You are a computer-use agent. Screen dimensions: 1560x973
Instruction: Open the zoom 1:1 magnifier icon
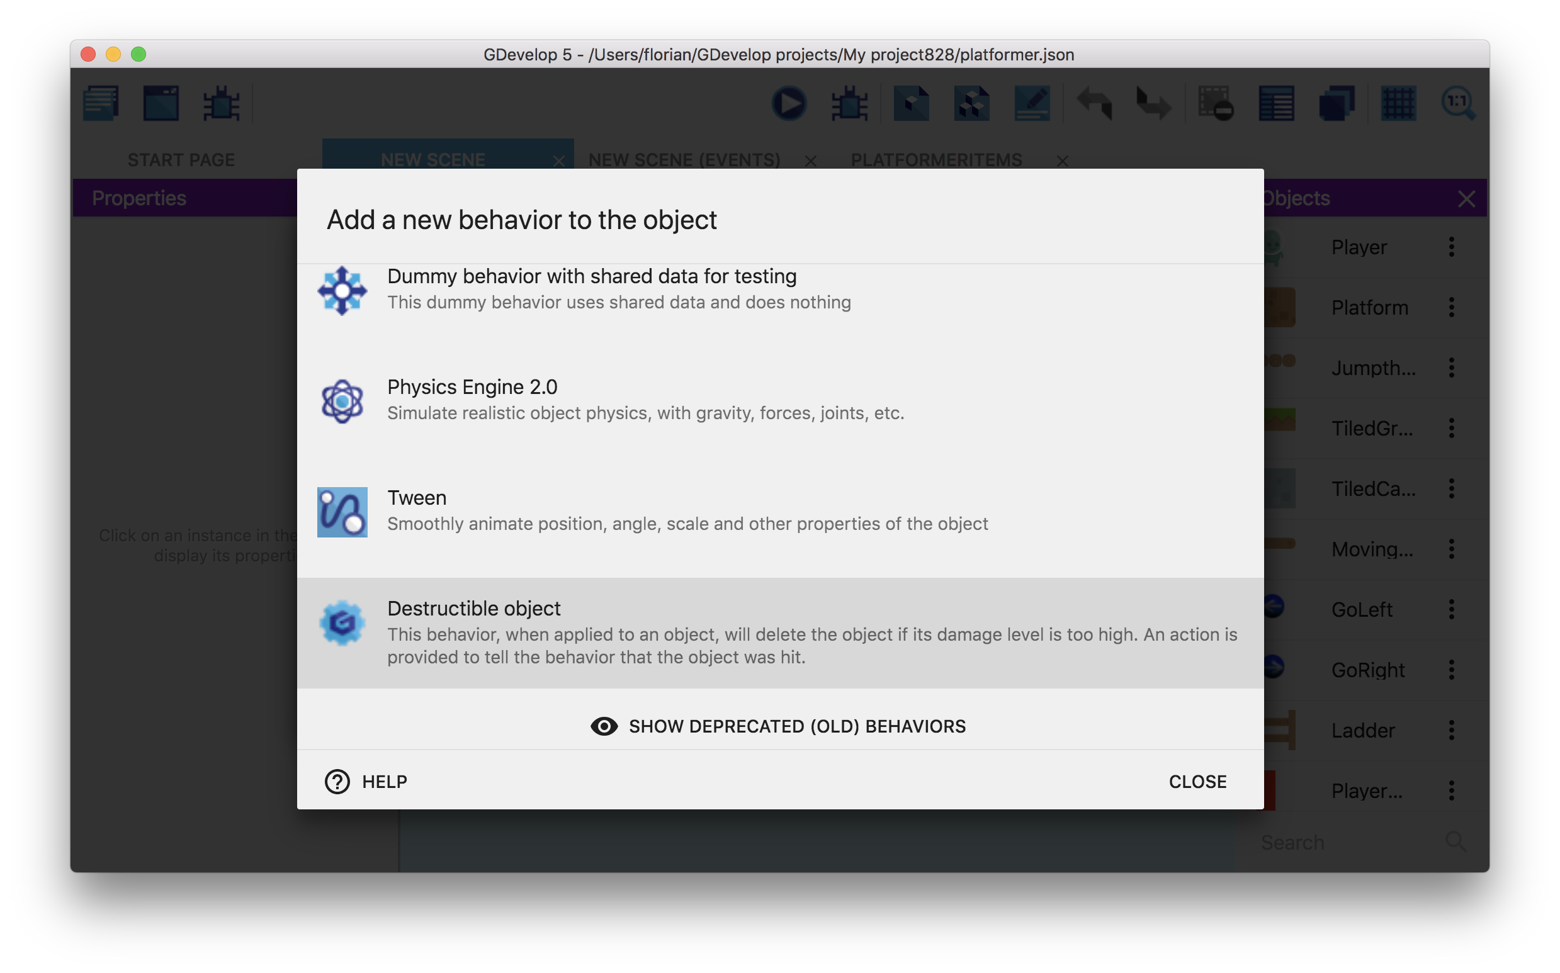(1458, 103)
